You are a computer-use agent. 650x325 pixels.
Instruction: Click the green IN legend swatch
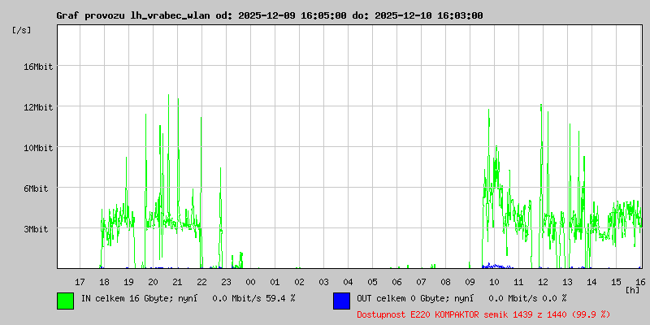pos(66,301)
